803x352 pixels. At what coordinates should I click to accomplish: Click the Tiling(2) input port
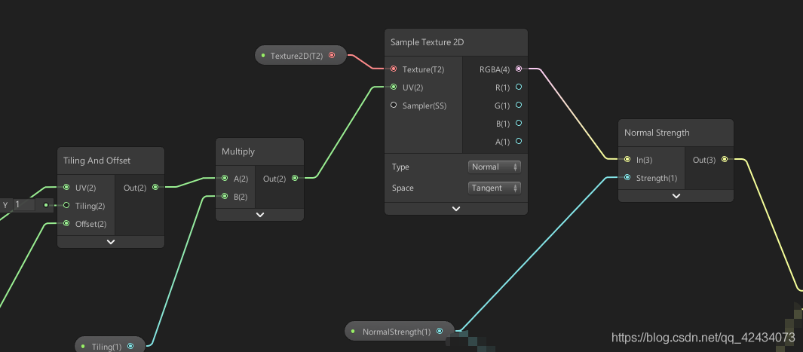click(66, 205)
